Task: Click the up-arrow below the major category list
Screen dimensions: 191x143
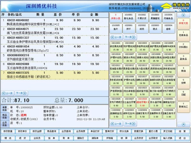Action: 183,125
